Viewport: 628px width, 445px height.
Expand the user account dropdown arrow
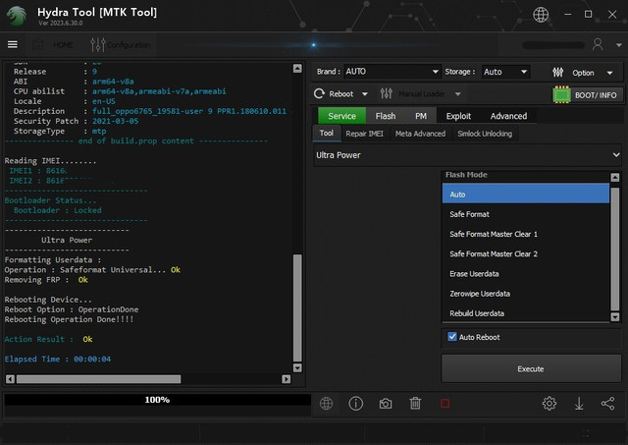[619, 45]
